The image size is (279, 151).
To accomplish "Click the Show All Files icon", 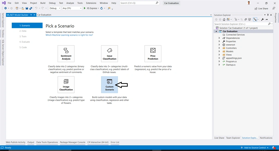I will coord(250,19).
